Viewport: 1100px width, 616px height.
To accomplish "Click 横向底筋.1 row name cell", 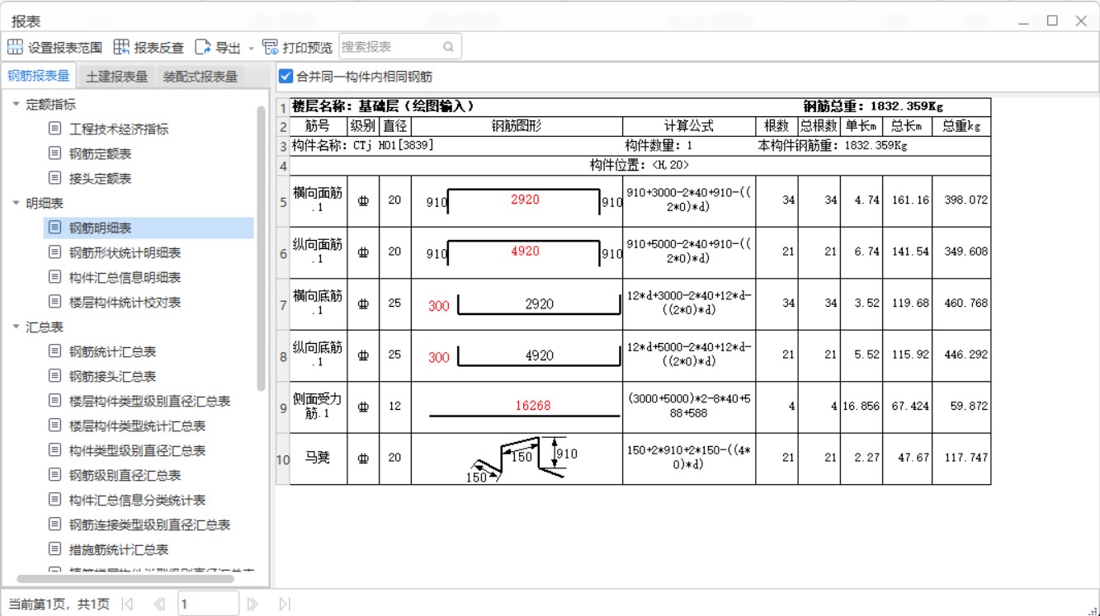I will point(318,303).
